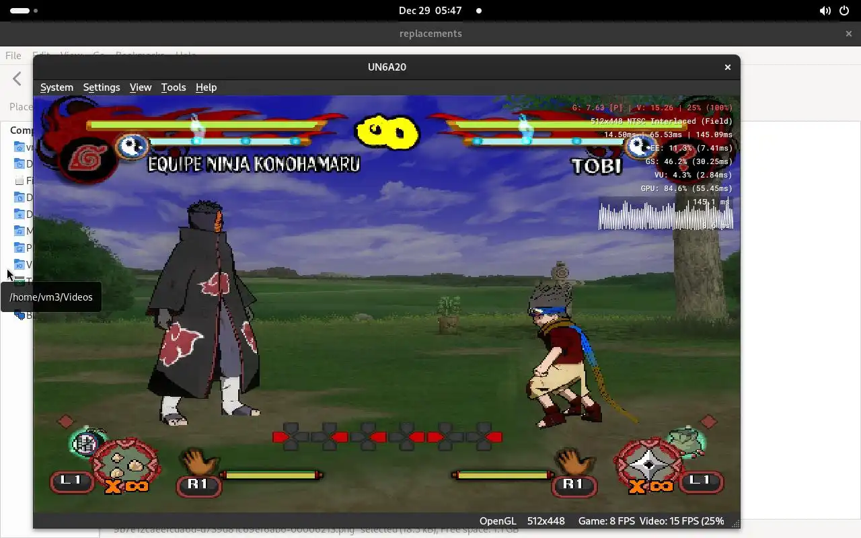This screenshot has height=538, width=861.
Task: Select the File System drive icon in sidebar
Action: click(x=20, y=180)
